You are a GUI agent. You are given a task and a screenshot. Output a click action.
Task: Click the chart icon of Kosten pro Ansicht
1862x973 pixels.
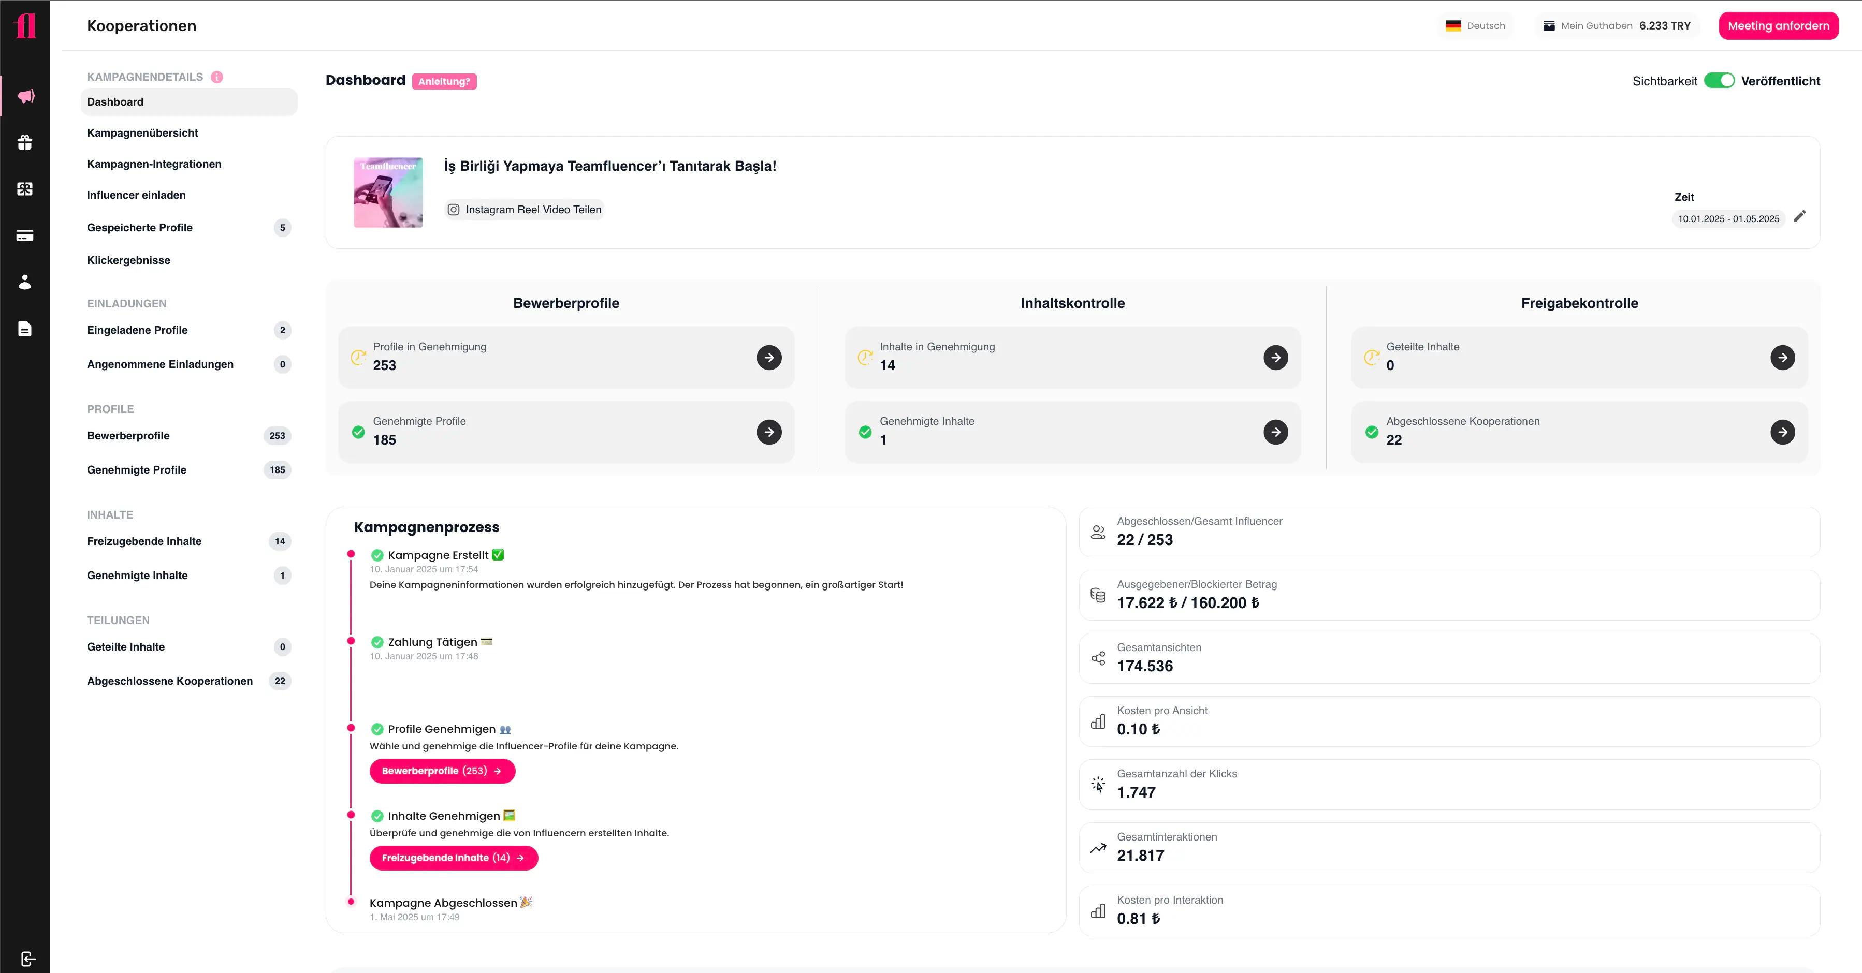tap(1098, 721)
